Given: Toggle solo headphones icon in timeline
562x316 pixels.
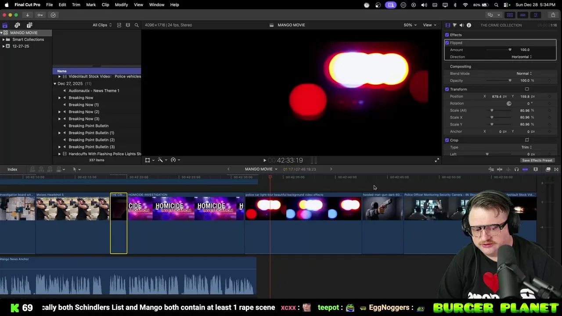Looking at the screenshot, I should [x=516, y=169].
